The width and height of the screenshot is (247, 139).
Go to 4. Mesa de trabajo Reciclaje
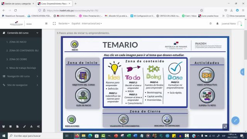[x=21, y=68]
